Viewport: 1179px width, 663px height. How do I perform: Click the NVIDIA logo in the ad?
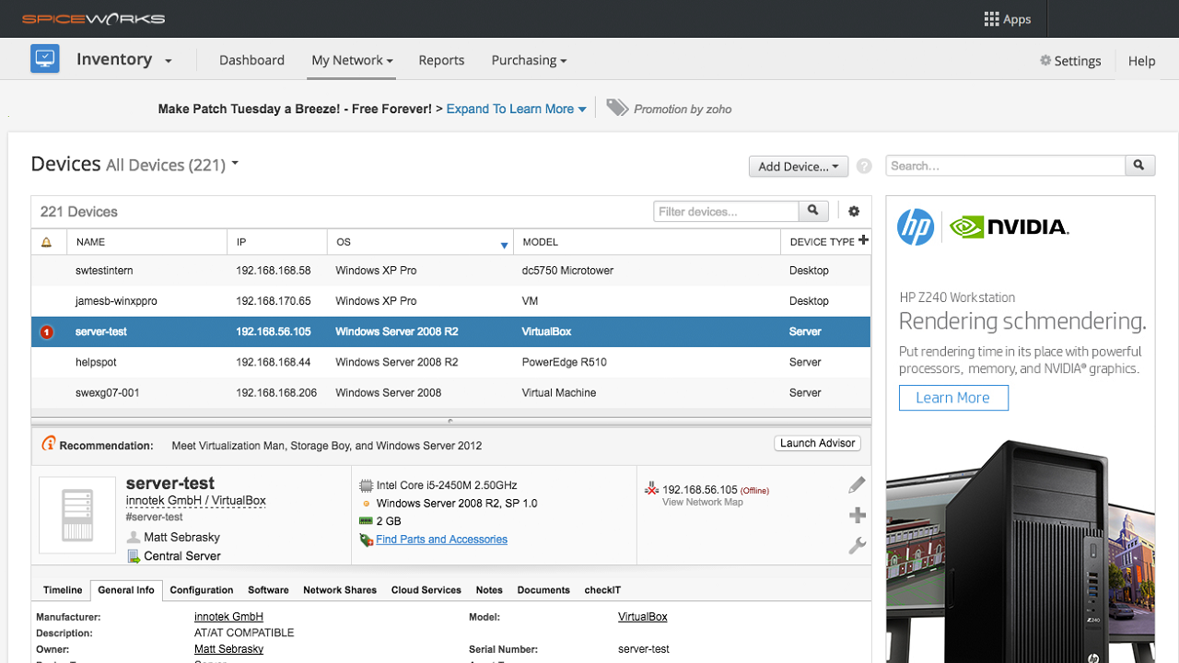coord(1009,227)
